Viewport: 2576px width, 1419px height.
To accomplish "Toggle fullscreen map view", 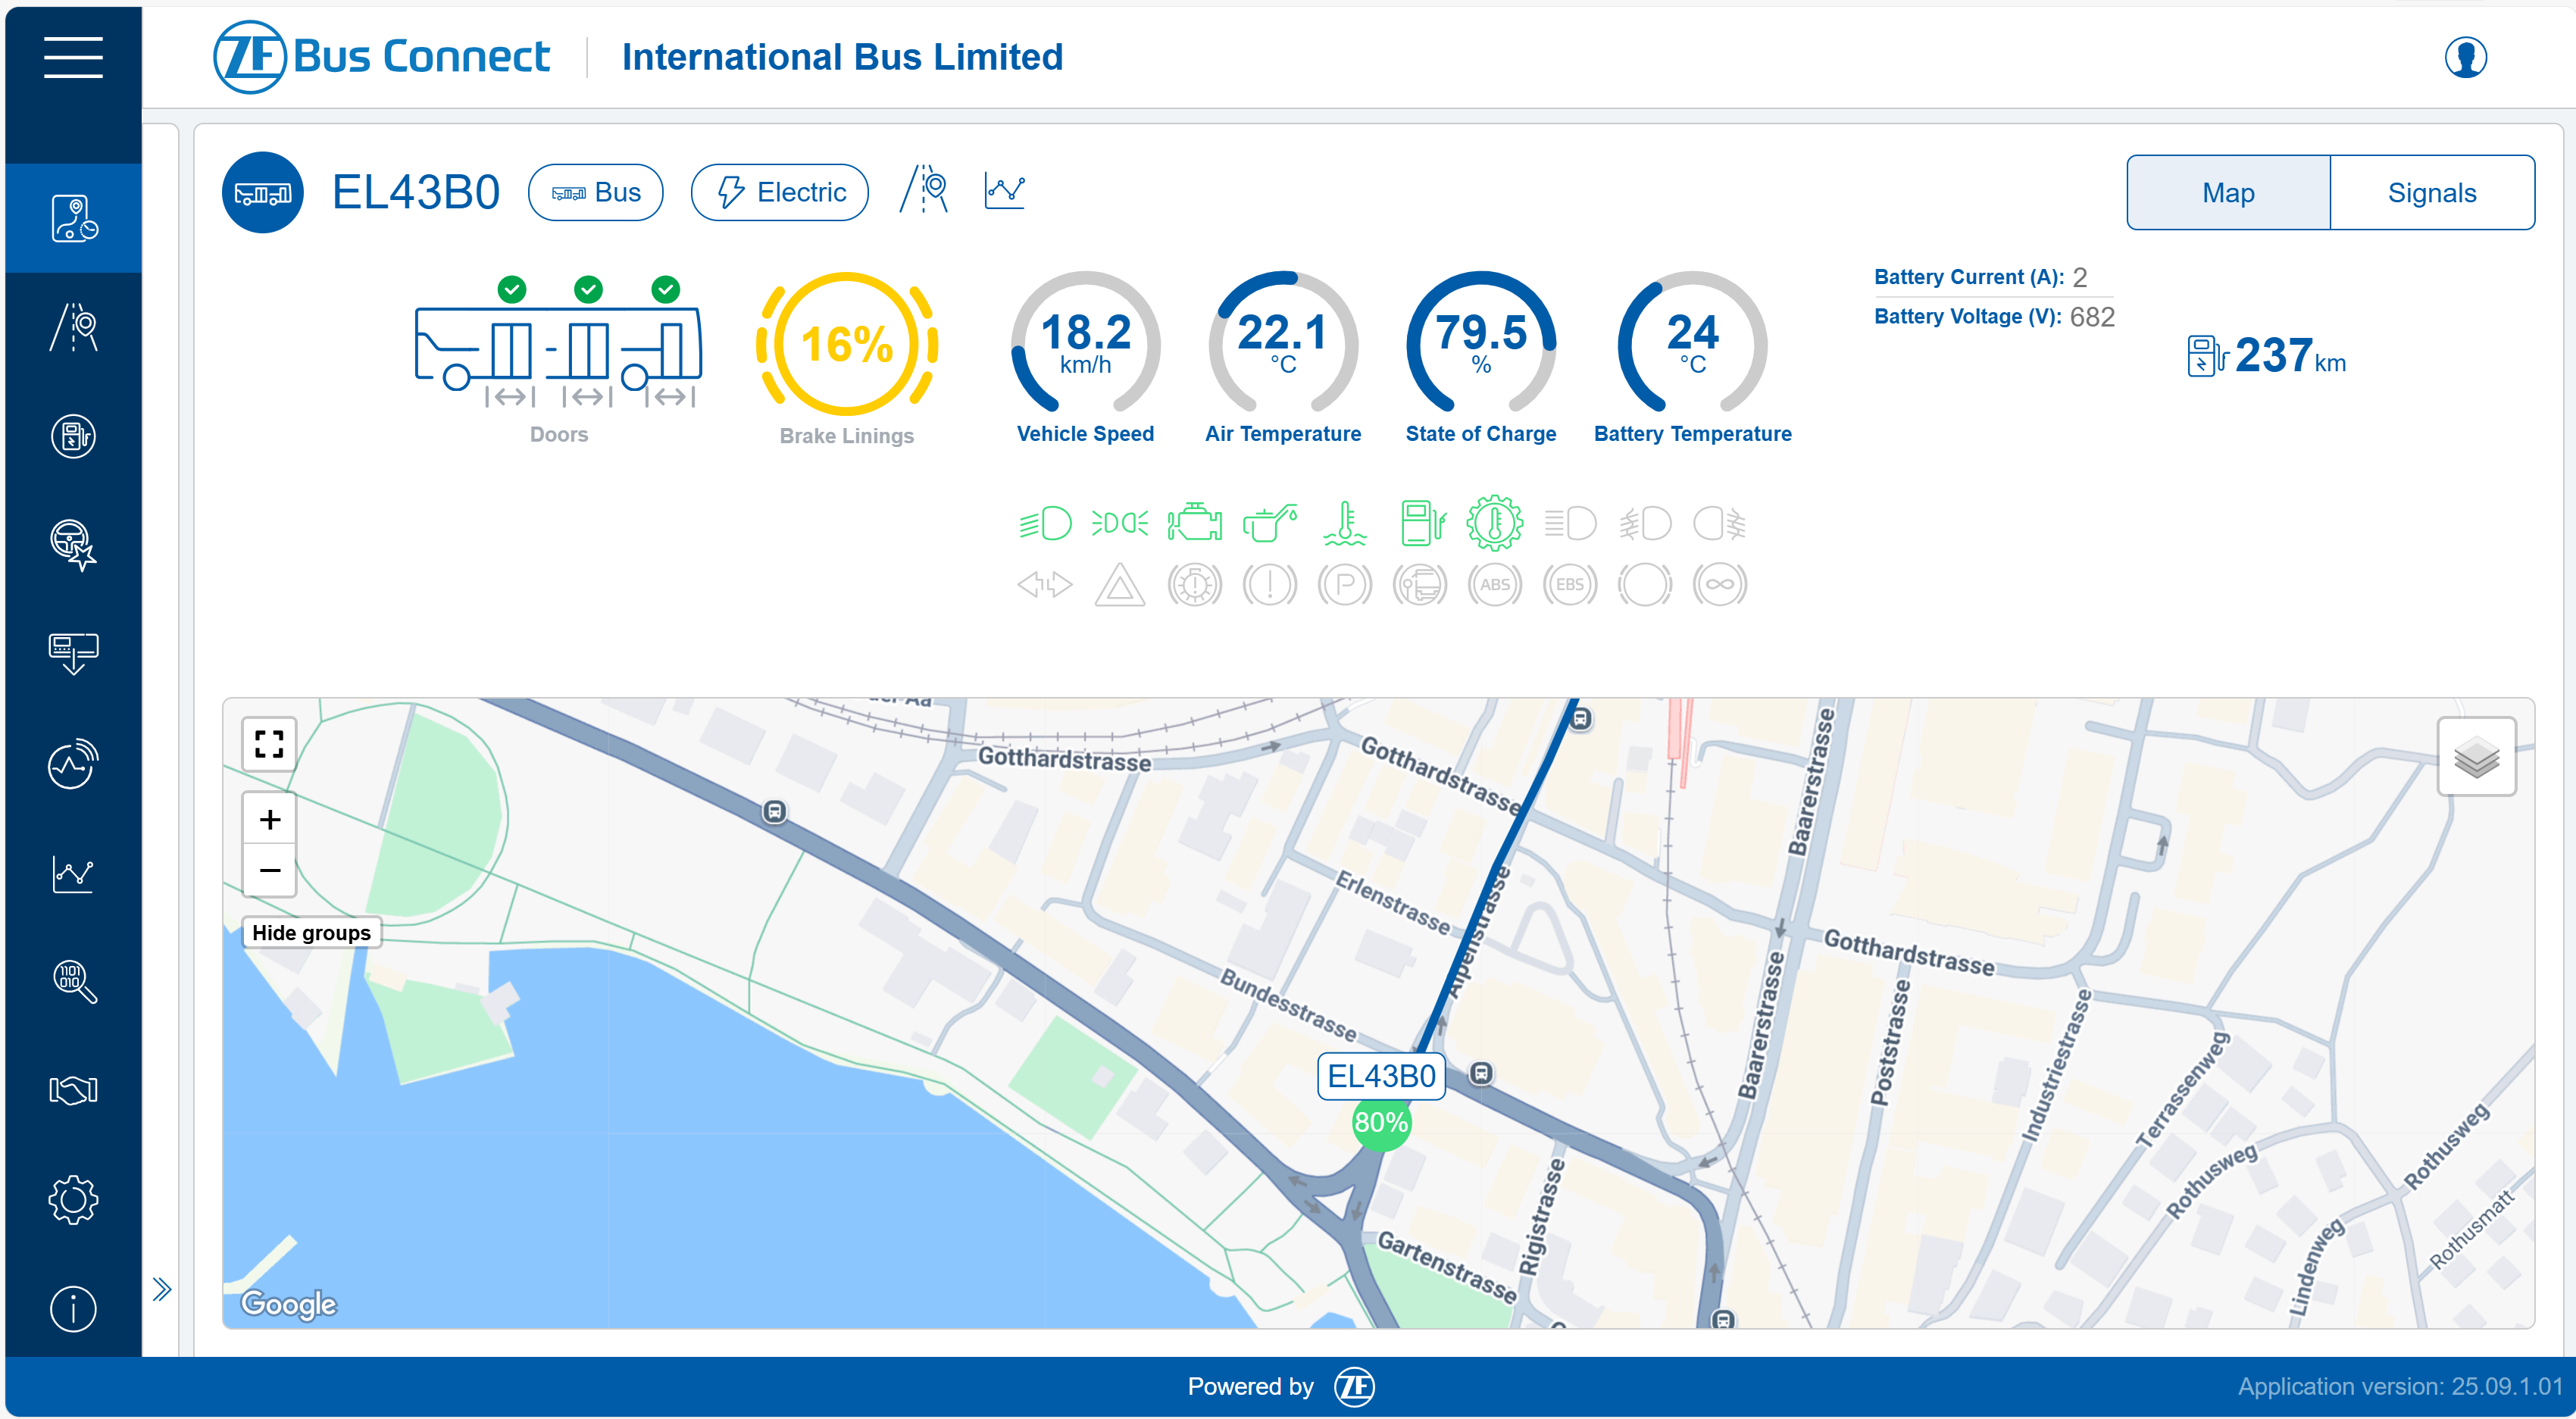I will 269,743.
